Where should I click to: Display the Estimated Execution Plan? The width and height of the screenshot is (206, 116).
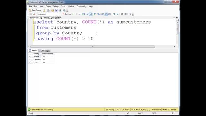(x=84, y=14)
